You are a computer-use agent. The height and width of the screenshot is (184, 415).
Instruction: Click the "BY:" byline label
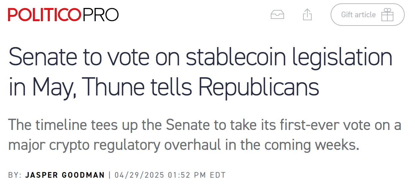click(15, 175)
